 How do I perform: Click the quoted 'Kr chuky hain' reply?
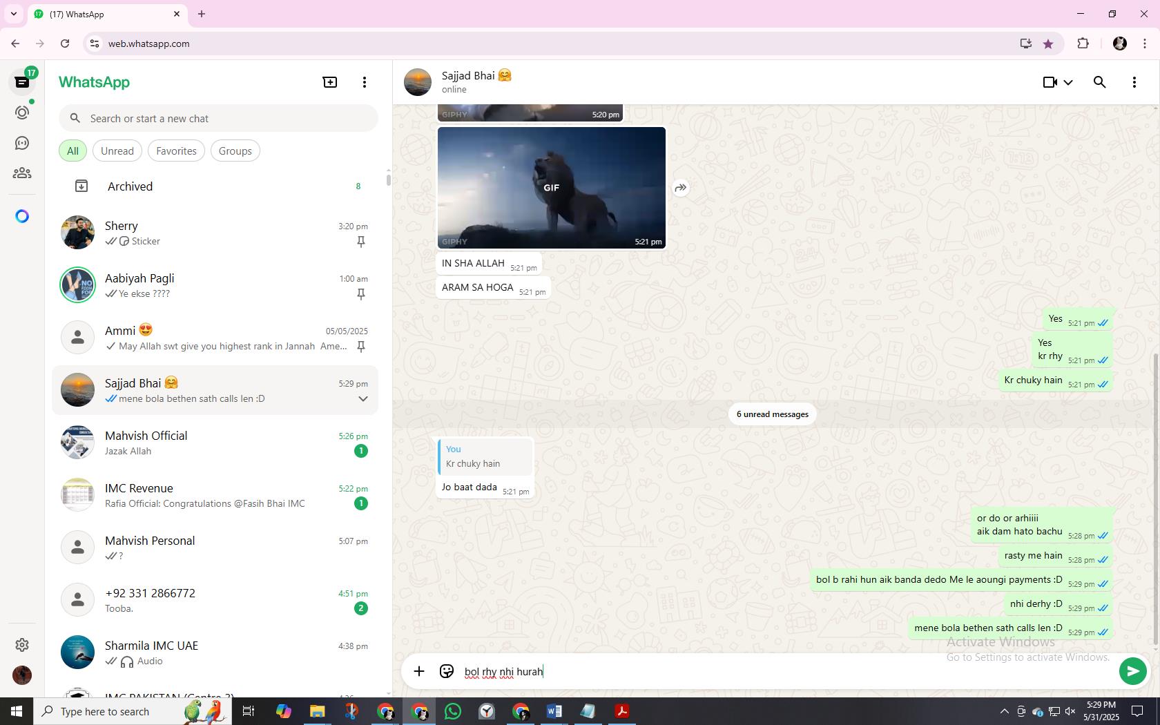point(485,456)
